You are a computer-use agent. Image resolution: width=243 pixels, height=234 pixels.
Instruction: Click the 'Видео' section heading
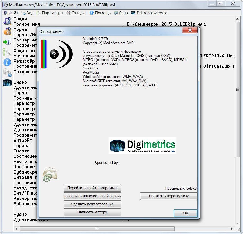(x=20, y=82)
